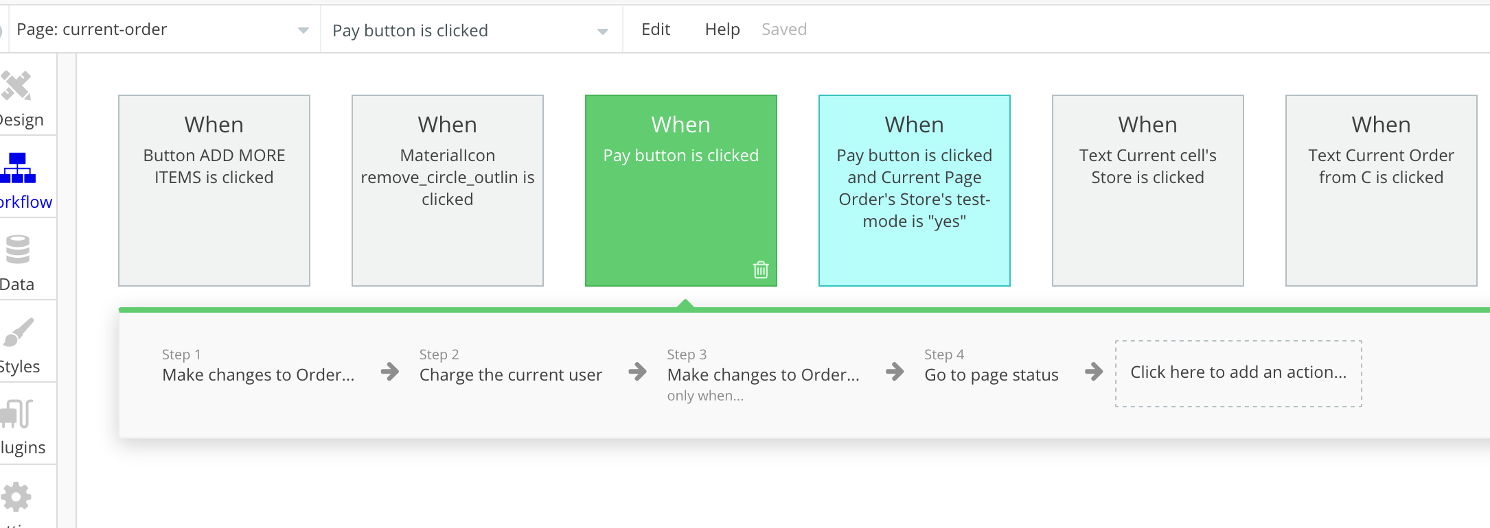Select the MaterialIcon remove_circle_outlin event
The width and height of the screenshot is (1490, 528).
[448, 190]
